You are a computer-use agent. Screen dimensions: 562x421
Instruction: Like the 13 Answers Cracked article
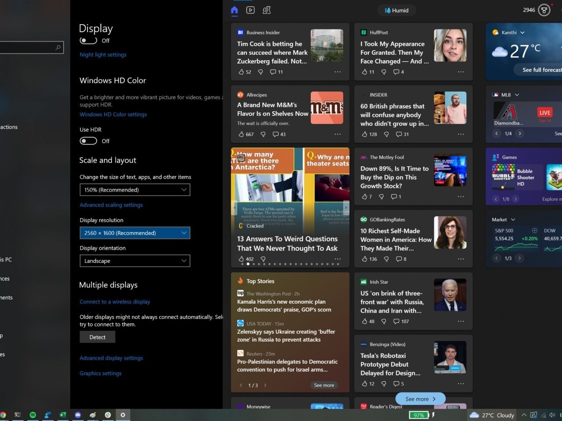click(x=241, y=259)
